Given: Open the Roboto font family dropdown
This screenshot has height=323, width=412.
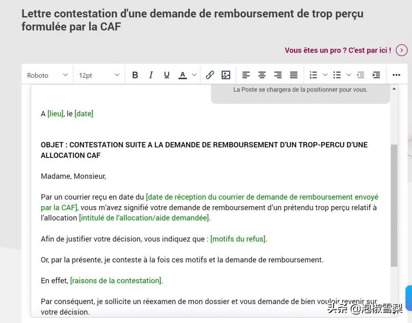Looking at the screenshot, I should [x=47, y=75].
